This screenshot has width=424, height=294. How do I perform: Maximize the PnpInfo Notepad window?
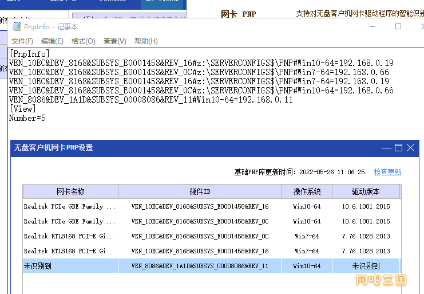click(398, 26)
